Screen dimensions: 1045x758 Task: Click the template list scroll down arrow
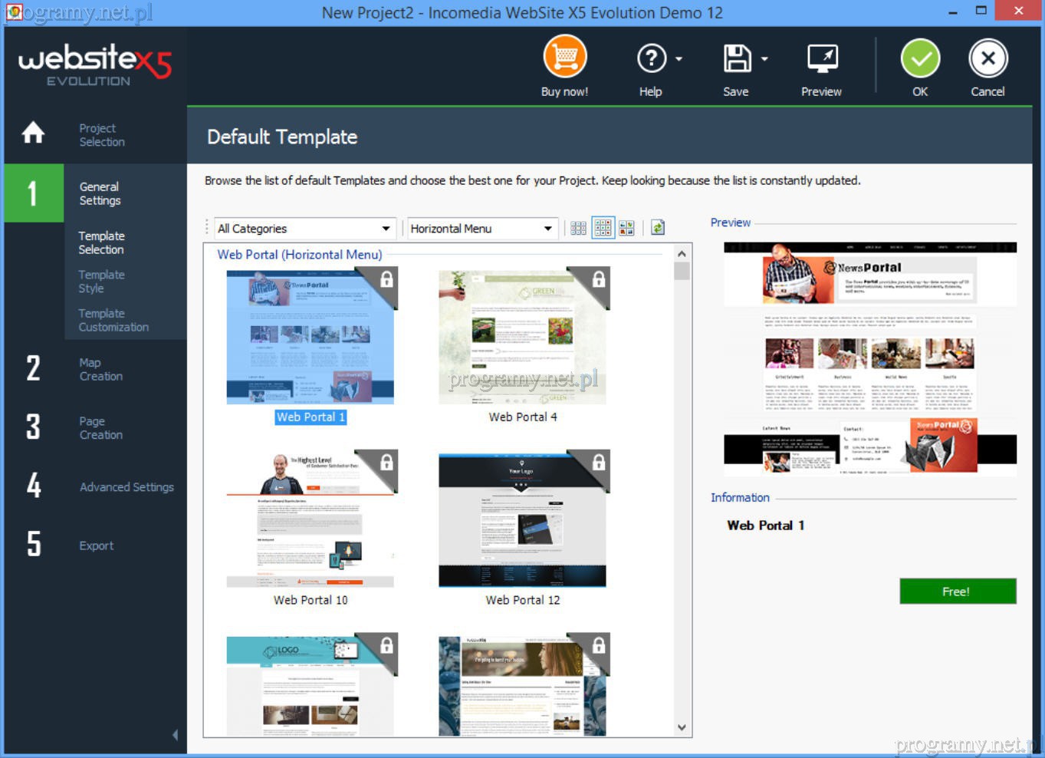point(682,727)
